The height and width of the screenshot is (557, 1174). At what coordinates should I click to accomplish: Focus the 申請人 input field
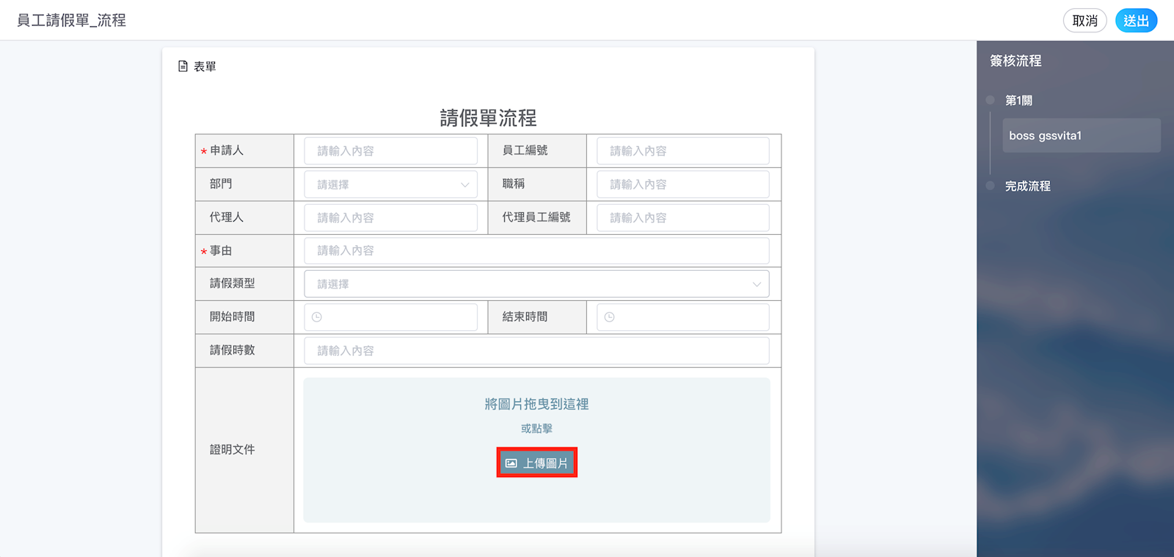click(x=390, y=151)
